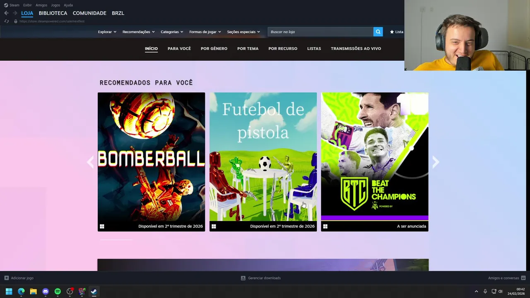530x298 pixels.
Task: Click the page reload icon beside the URL
Action: click(6, 21)
